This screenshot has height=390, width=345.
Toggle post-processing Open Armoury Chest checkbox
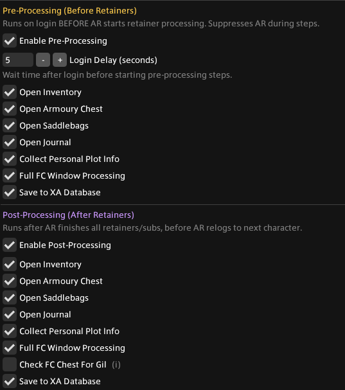(10, 281)
